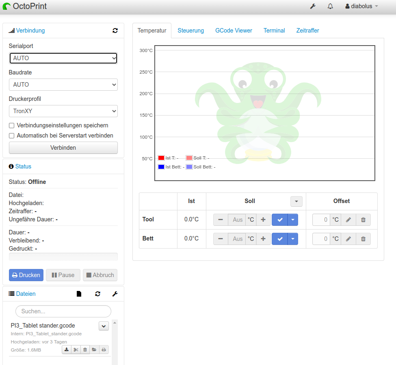Refresh the Dateien file list
Viewport: 396px width, 365px height.
tap(97, 294)
